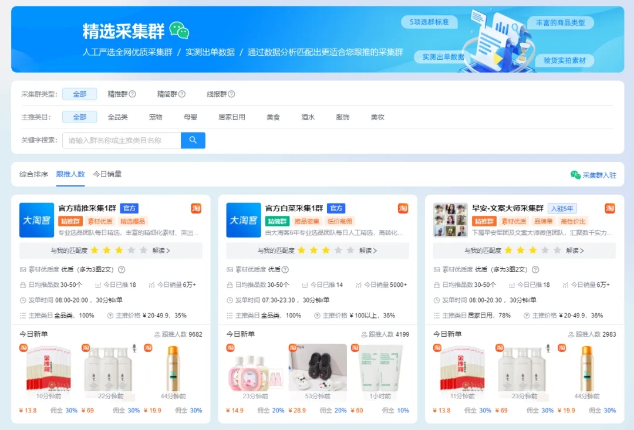Open help icon next to 精简群
The height and width of the screenshot is (430, 634).
tap(182, 94)
